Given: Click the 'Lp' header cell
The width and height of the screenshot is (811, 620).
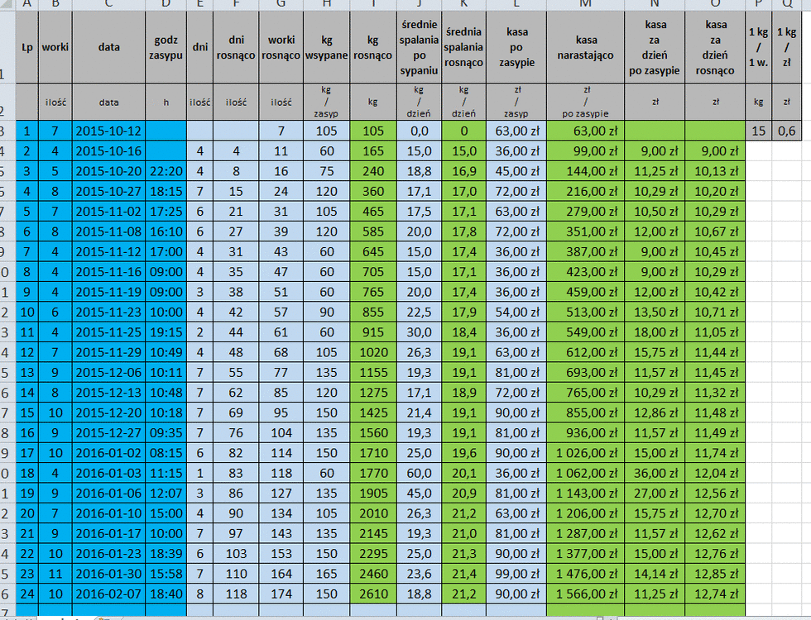Looking at the screenshot, I should [x=27, y=47].
